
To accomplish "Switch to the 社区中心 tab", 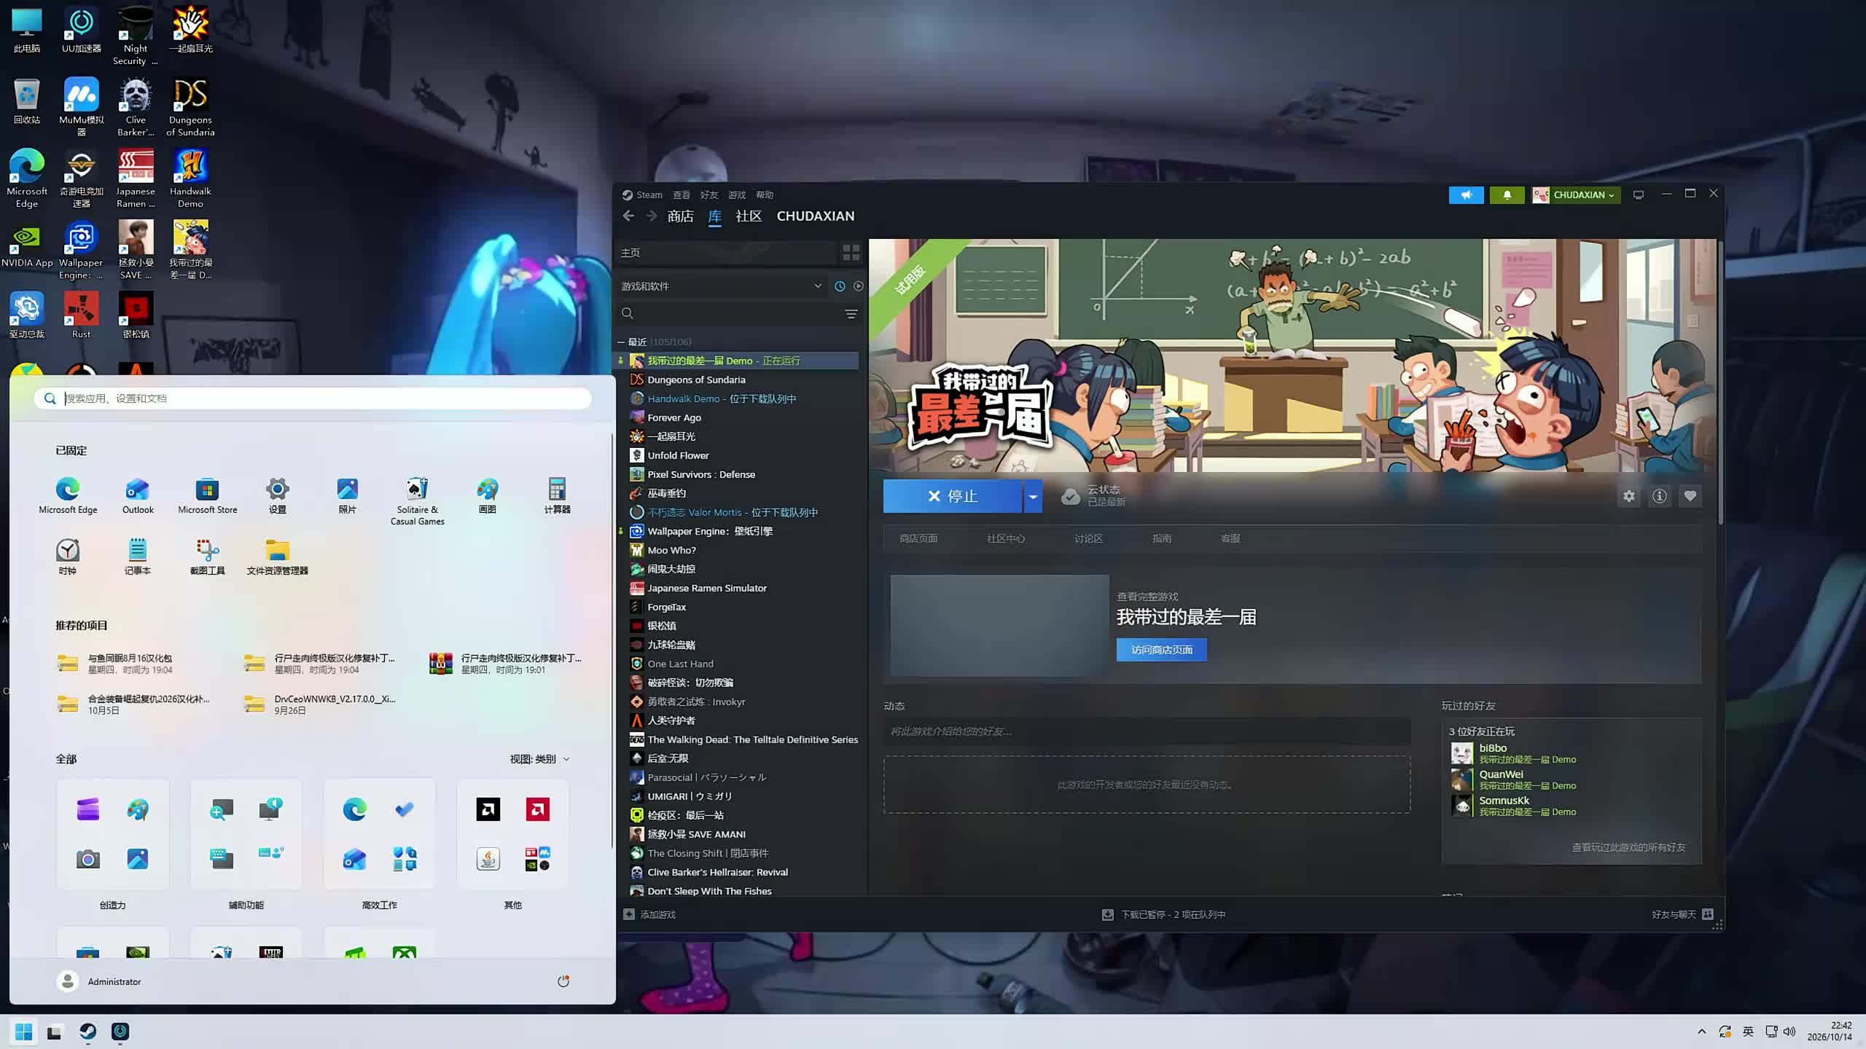I will (1005, 538).
